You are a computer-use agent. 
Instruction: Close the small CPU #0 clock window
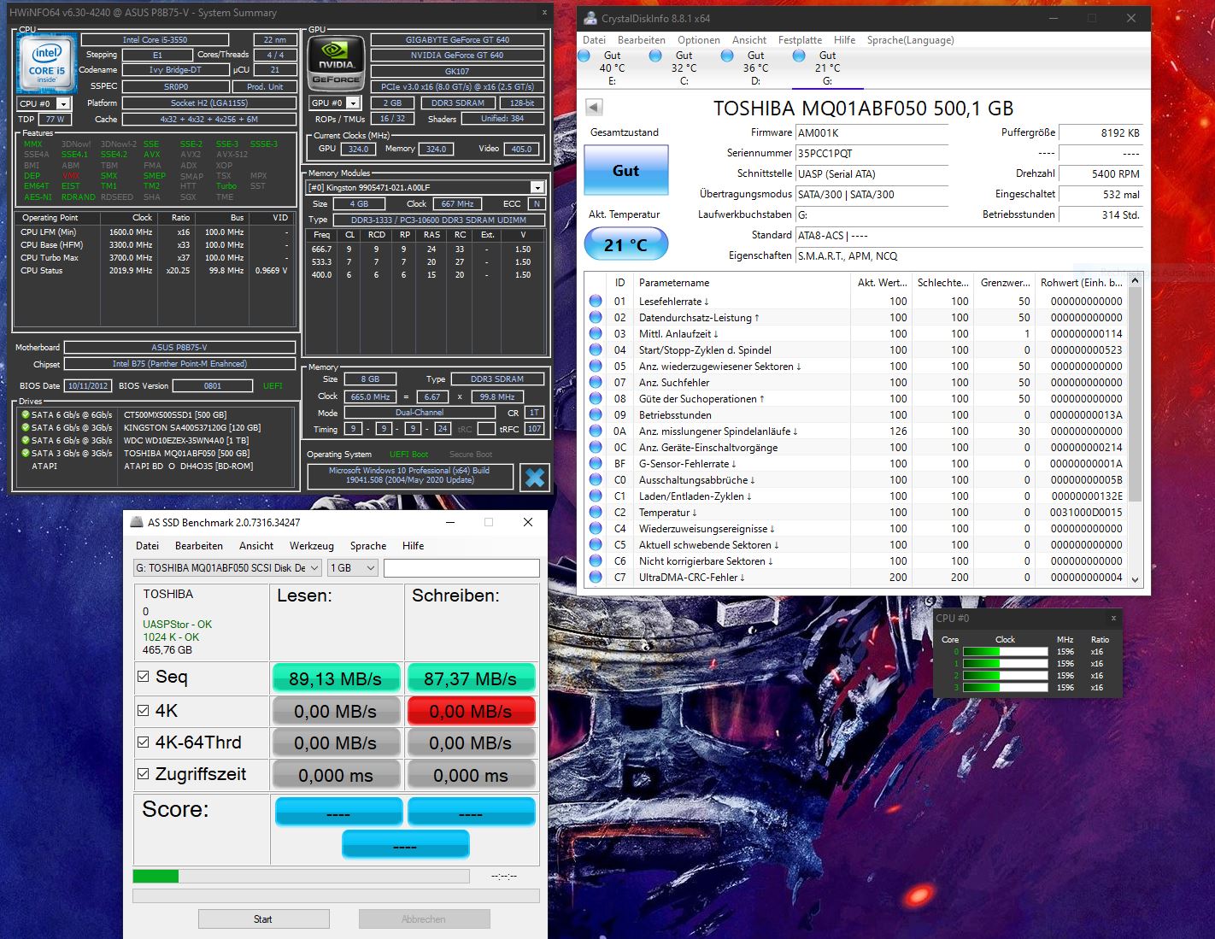click(1113, 618)
